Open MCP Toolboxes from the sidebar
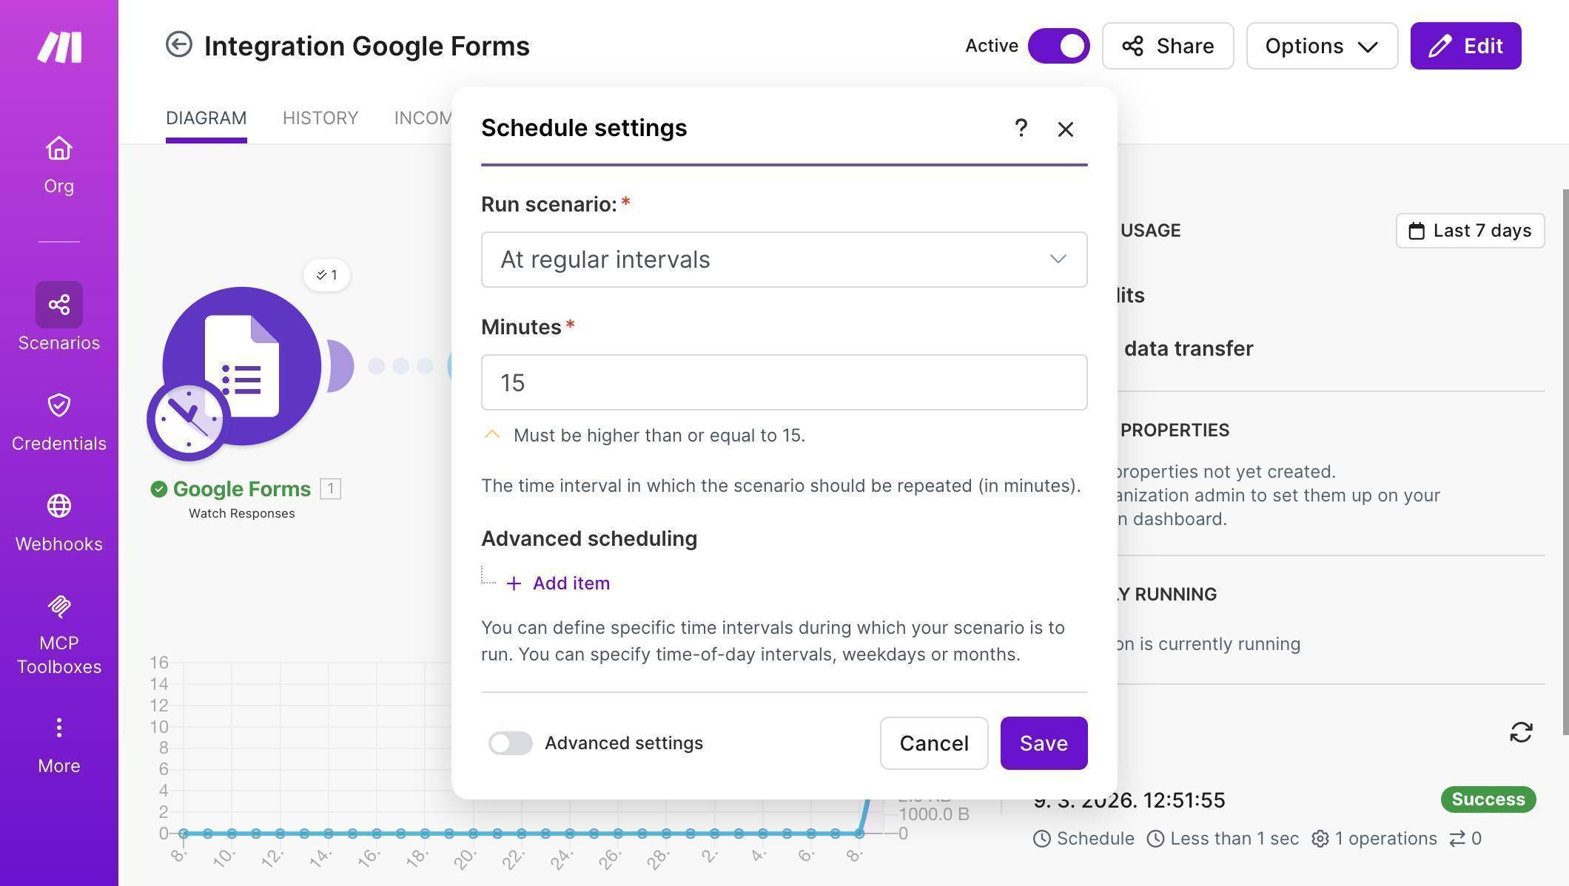Image resolution: width=1569 pixels, height=886 pixels. tap(58, 630)
